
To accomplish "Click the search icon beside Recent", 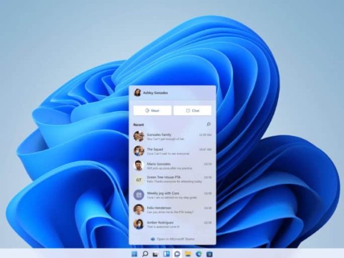I will (x=208, y=124).
